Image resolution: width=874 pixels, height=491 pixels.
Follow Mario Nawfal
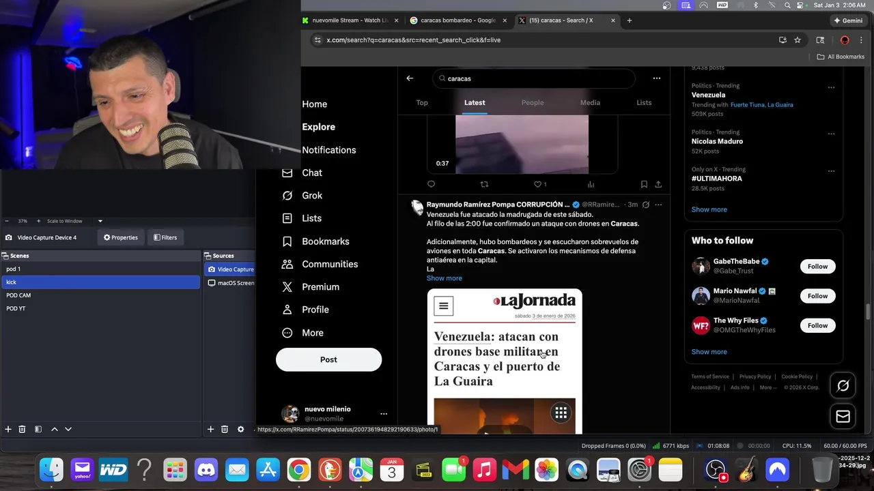[817, 296]
